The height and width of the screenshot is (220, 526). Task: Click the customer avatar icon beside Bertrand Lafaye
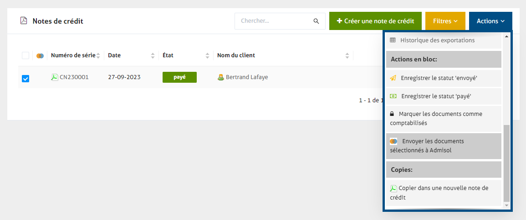tap(221, 77)
